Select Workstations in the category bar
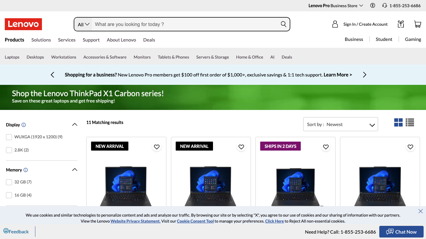The image size is (426, 239). [64, 57]
